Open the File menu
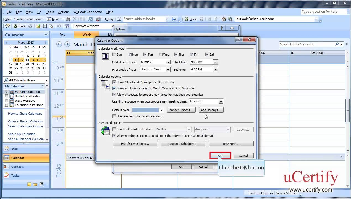This screenshot has width=351, height=199. (x=9, y=12)
